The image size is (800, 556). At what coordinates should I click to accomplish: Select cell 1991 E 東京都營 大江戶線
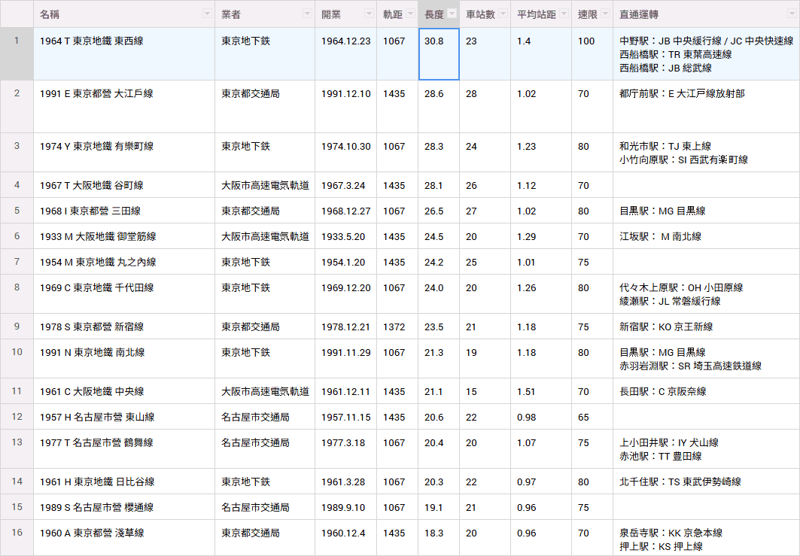124,107
